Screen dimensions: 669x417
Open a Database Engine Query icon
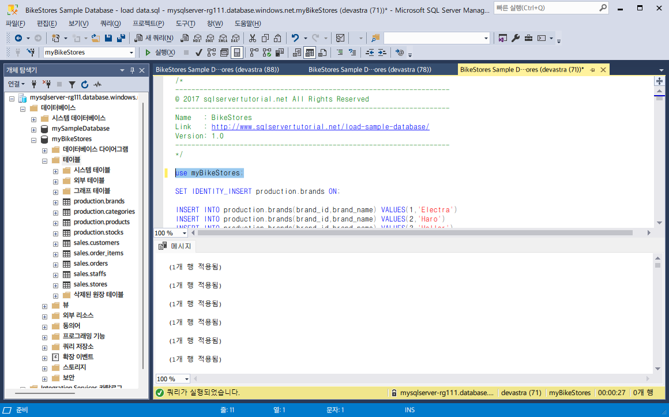[185, 39]
